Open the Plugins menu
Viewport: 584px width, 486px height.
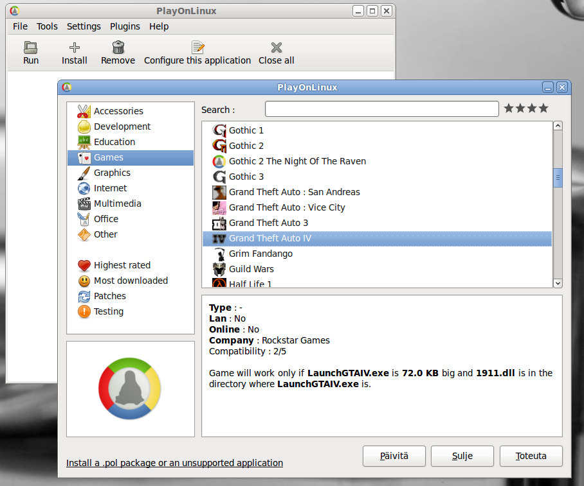click(125, 26)
